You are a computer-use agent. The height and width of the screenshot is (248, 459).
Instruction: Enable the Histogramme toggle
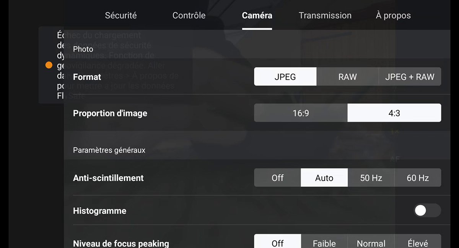click(x=427, y=211)
